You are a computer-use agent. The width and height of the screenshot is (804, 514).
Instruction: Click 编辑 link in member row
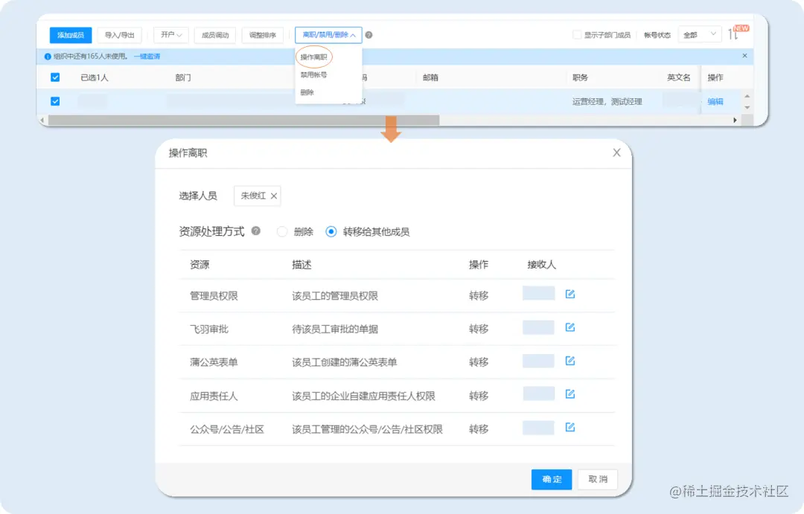pos(715,101)
